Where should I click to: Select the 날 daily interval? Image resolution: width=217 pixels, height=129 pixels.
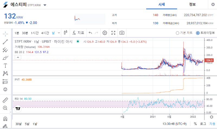click(x=53, y=33)
